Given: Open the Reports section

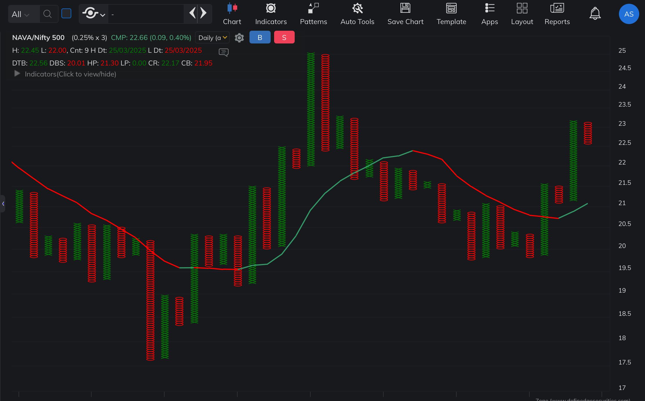Looking at the screenshot, I should pyautogui.click(x=557, y=13).
